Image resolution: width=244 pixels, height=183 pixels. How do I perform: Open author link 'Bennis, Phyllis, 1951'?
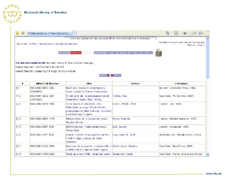pos(124,104)
